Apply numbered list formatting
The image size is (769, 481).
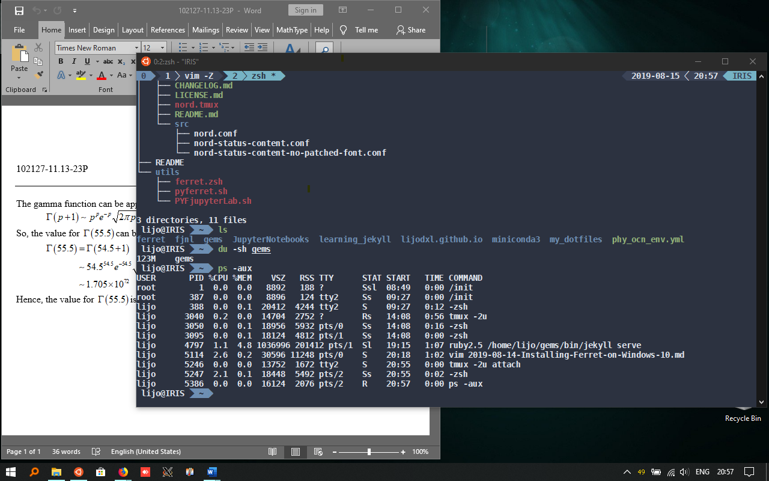point(204,47)
